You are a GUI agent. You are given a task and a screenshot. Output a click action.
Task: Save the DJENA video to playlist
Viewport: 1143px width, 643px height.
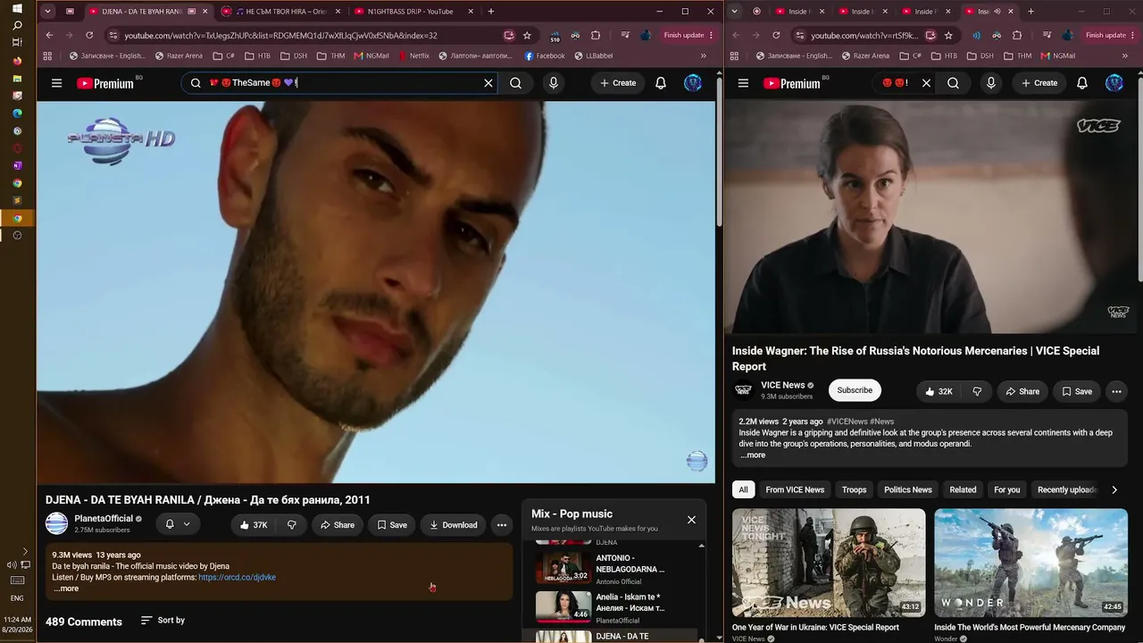click(391, 525)
